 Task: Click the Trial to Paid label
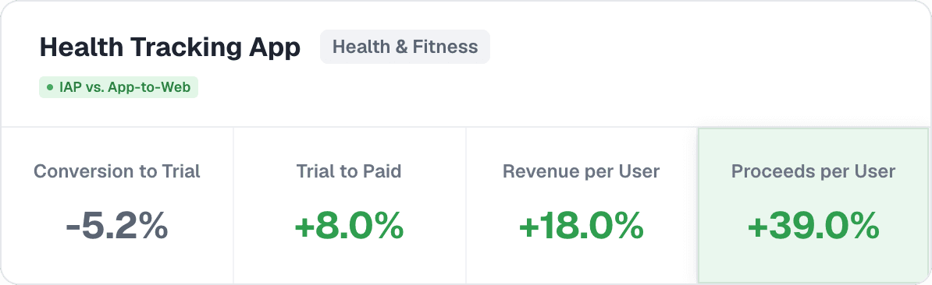click(349, 172)
